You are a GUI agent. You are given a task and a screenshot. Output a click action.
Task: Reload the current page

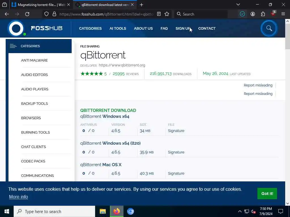[27, 14]
